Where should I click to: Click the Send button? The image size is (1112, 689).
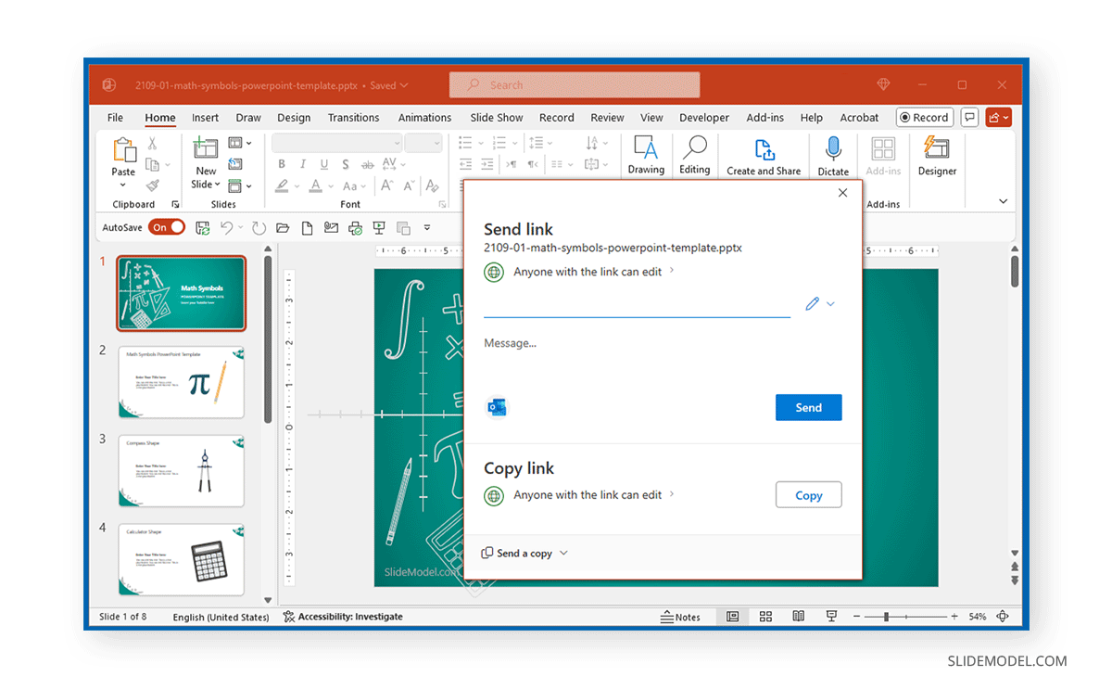[x=808, y=407]
